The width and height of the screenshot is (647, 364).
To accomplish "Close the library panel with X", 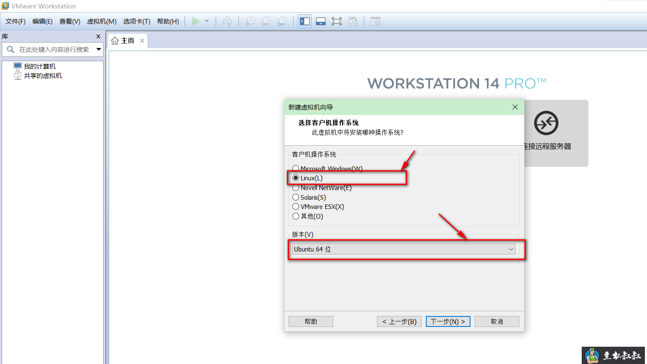I will (x=99, y=37).
